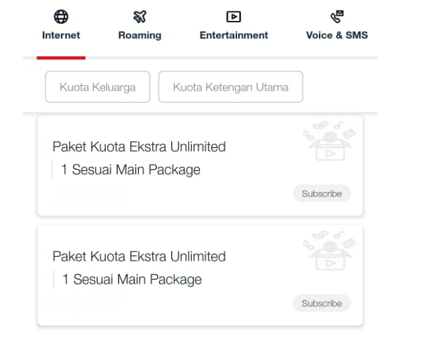This screenshot has height=338, width=426.
Task: Click the red active tab underline indicator
Action: click(x=61, y=57)
